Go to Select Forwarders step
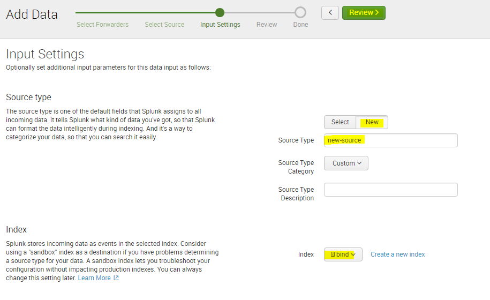The width and height of the screenshot is (490, 300). pyautogui.click(x=102, y=25)
